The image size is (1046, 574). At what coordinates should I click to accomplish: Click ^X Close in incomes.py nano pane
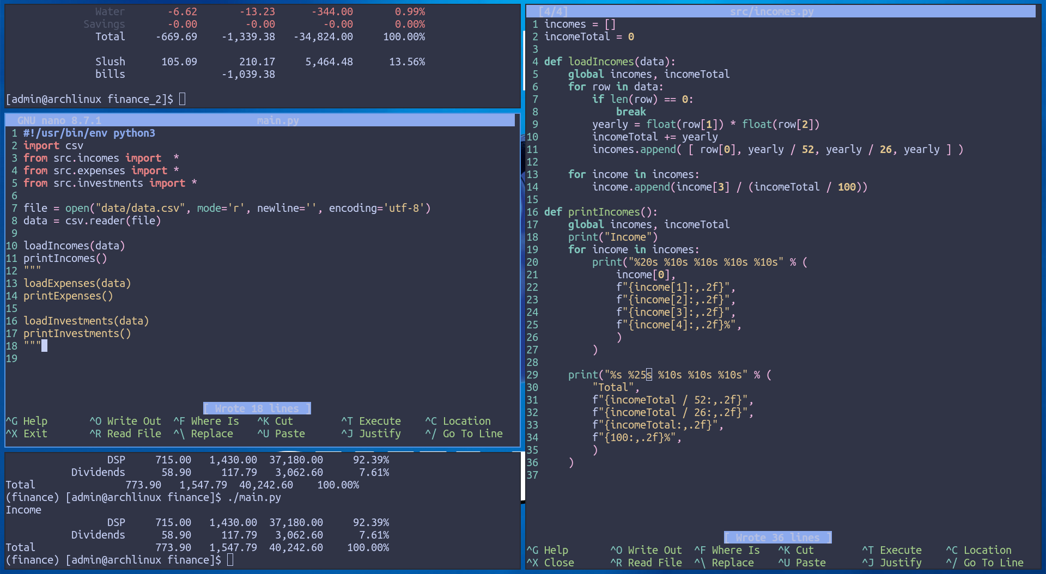pyautogui.click(x=550, y=563)
